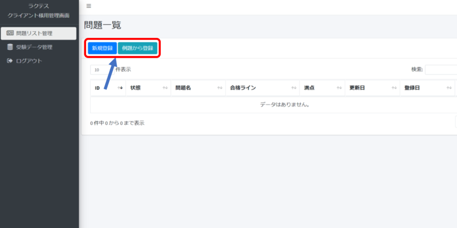Open 受験データ管理 in the sidebar
The width and height of the screenshot is (457, 228).
(38, 47)
